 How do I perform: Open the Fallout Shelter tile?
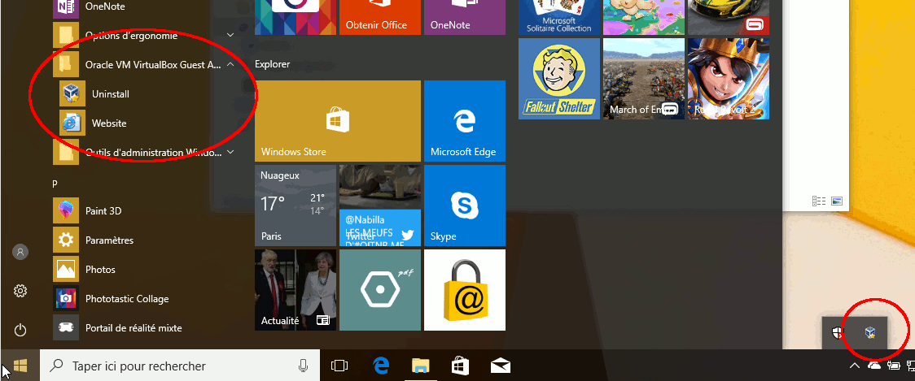559,79
